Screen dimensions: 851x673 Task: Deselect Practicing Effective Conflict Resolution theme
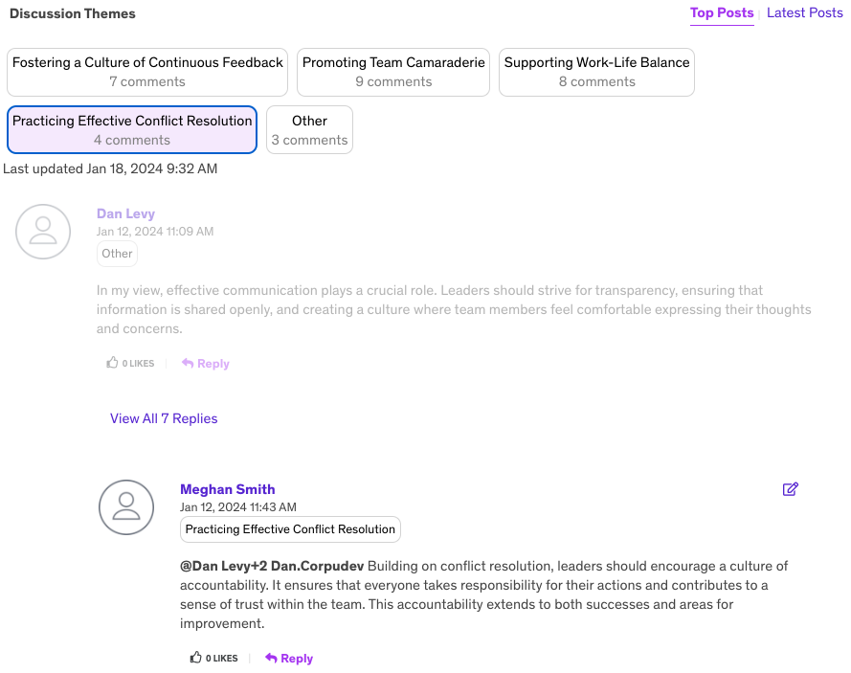click(132, 130)
